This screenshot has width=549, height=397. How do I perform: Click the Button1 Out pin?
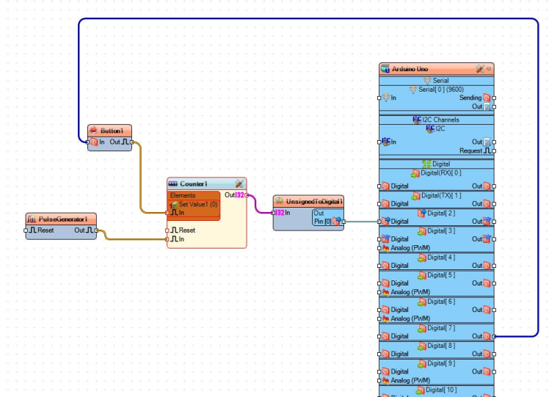pyautogui.click(x=131, y=142)
